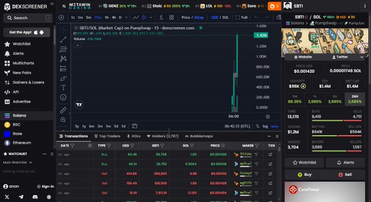371x202 pixels.
Task: Open the Fibonacci retracement tool
Action: (63, 49)
